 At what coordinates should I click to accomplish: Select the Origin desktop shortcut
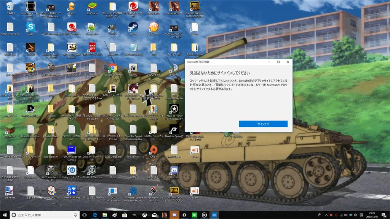point(154,152)
